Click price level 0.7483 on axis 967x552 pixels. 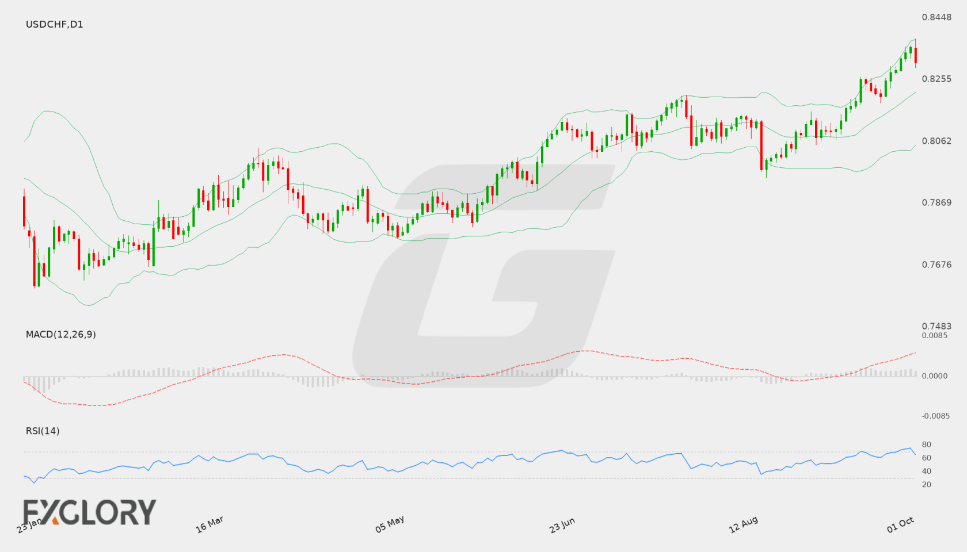pyautogui.click(x=936, y=326)
